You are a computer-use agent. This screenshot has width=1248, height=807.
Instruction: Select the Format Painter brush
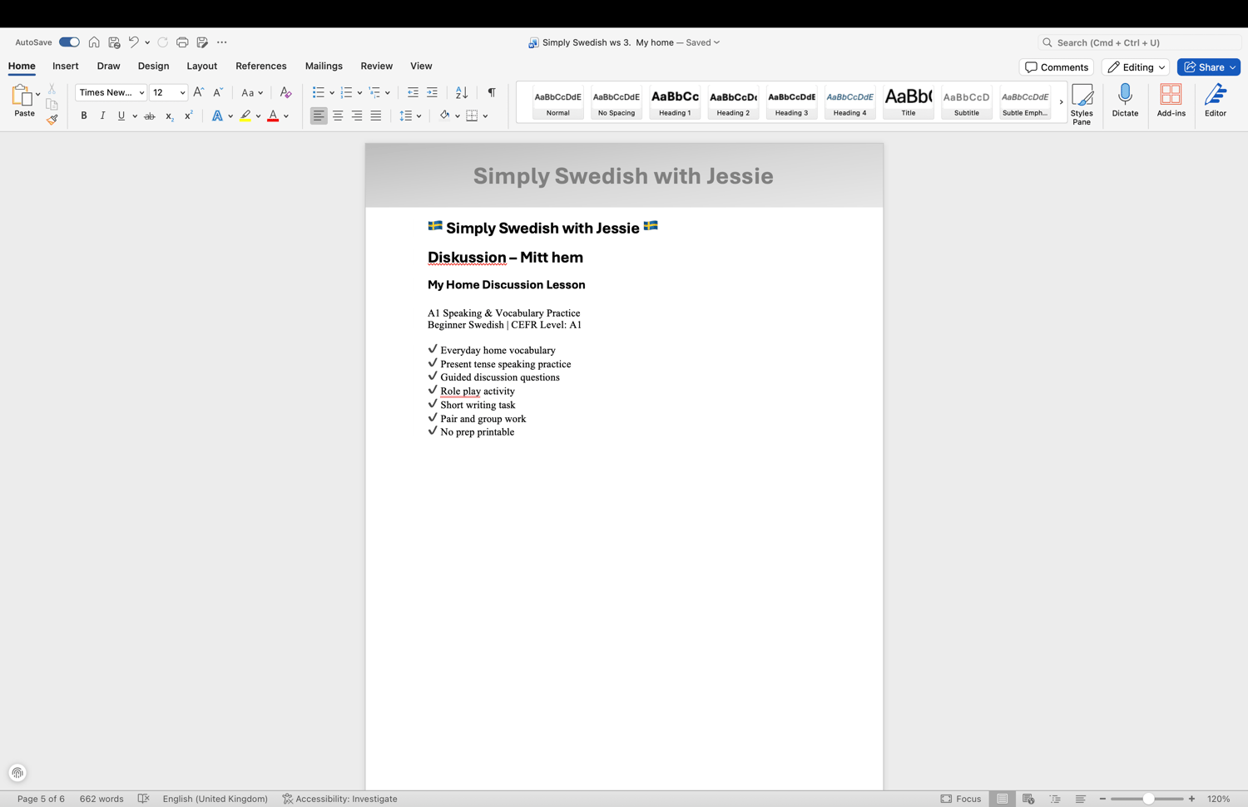click(52, 120)
